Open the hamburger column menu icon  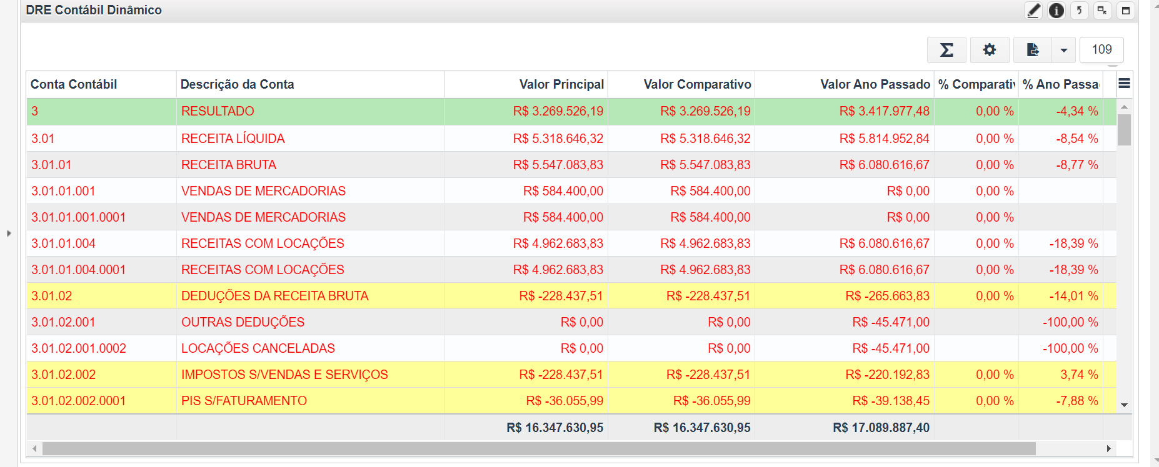pos(1124,84)
